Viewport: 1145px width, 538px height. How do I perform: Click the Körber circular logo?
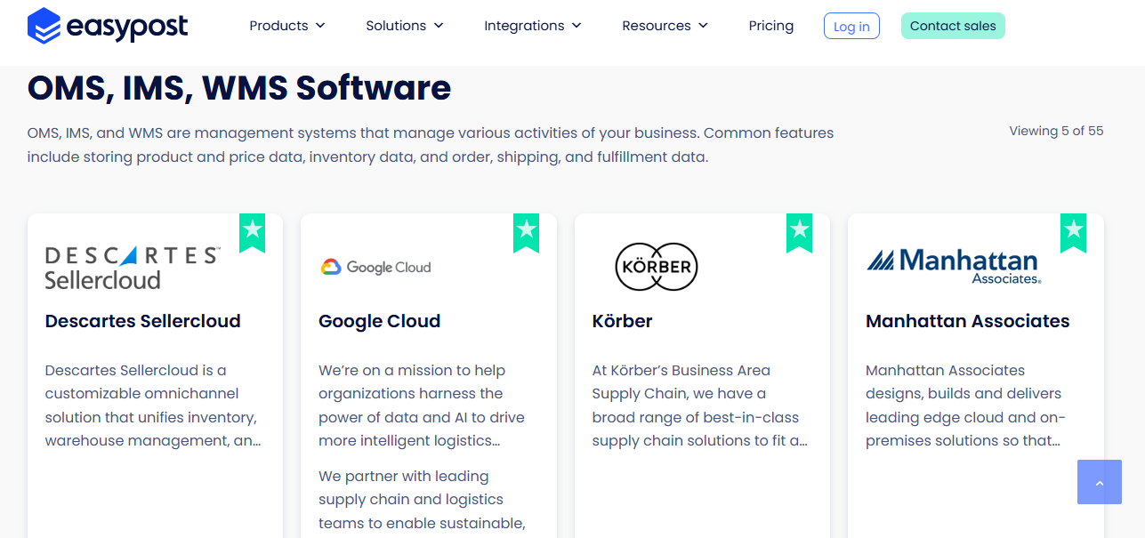click(657, 267)
